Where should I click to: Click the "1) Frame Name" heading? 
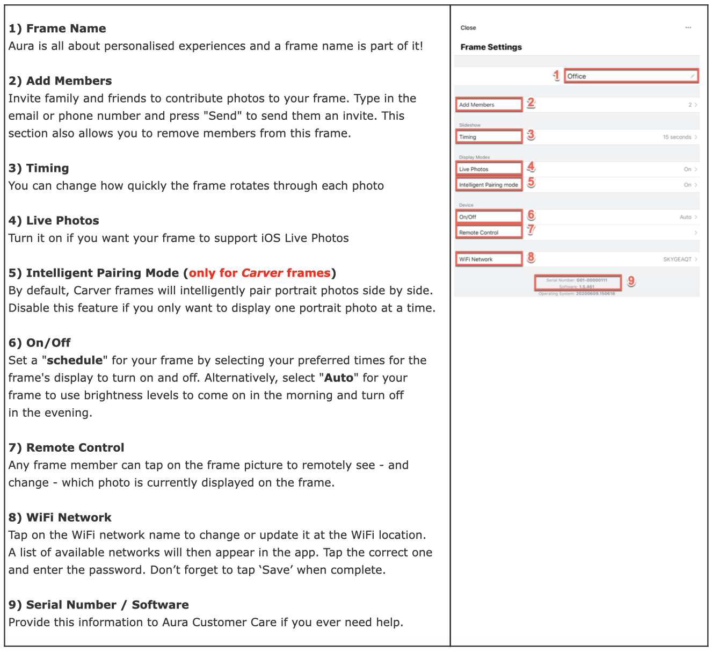(57, 29)
